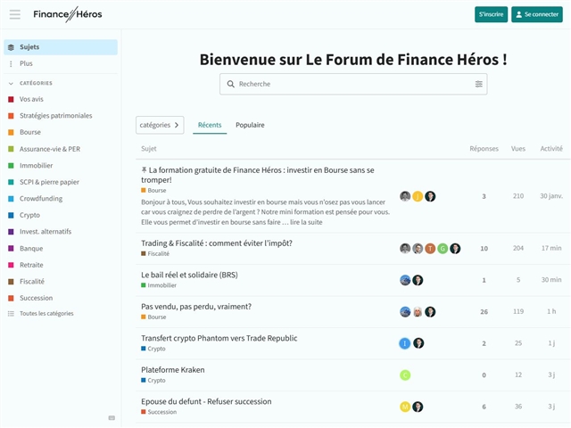Screen dimensions: 571x428
Task: Click yellow J avatar on formation topic
Action: (418, 196)
